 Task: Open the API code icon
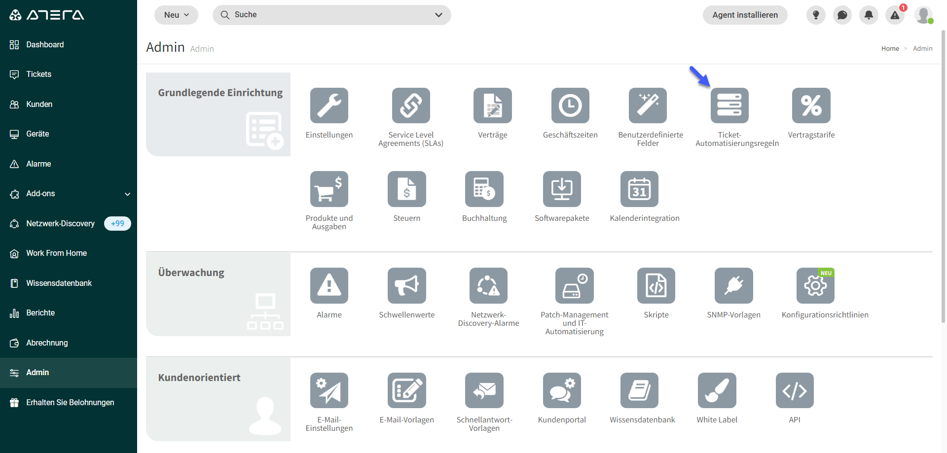[795, 390]
